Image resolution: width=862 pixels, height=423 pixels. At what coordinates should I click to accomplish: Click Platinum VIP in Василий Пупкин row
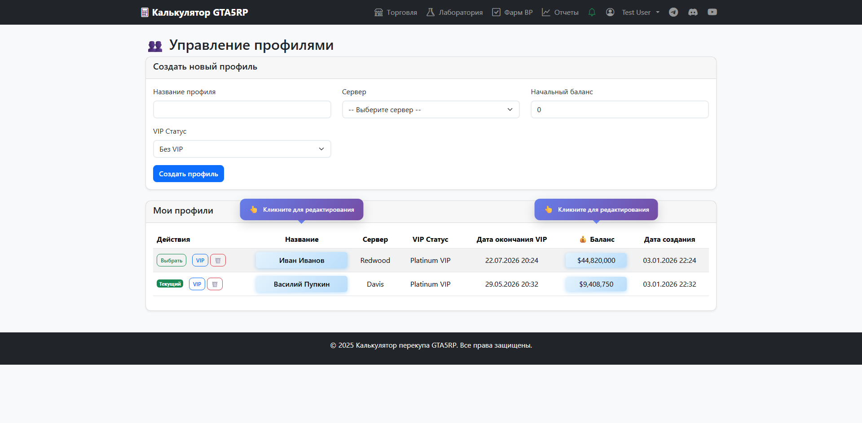pyautogui.click(x=430, y=284)
